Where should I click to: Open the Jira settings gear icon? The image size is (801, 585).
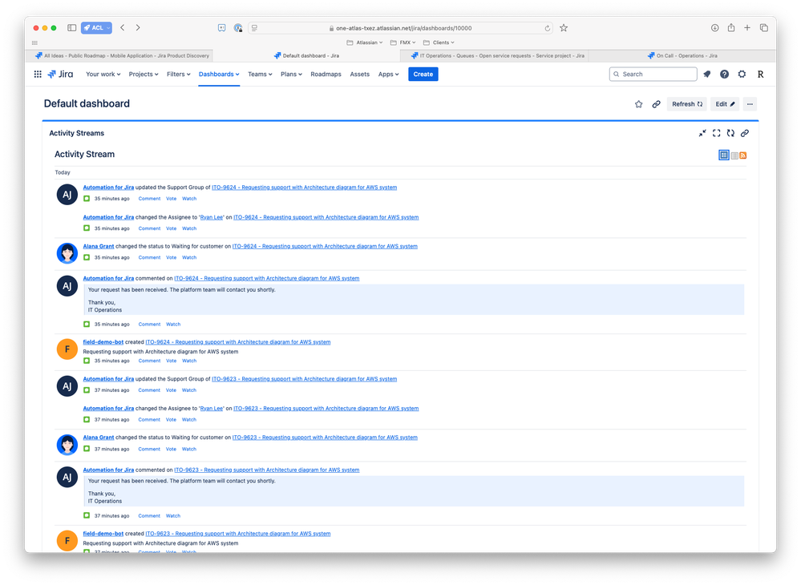(742, 74)
